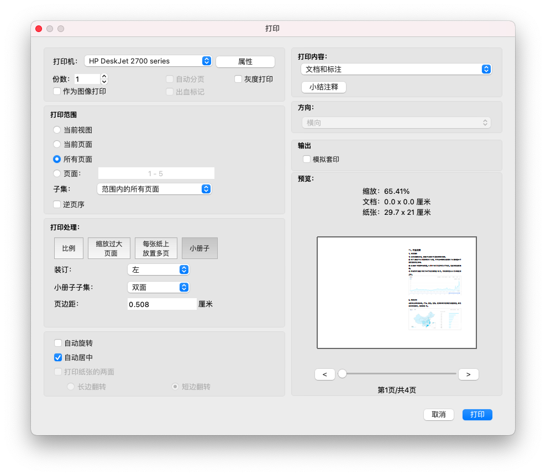Toggle the 自动居中 checkbox
Screen dimensions: 546x476
(58, 357)
